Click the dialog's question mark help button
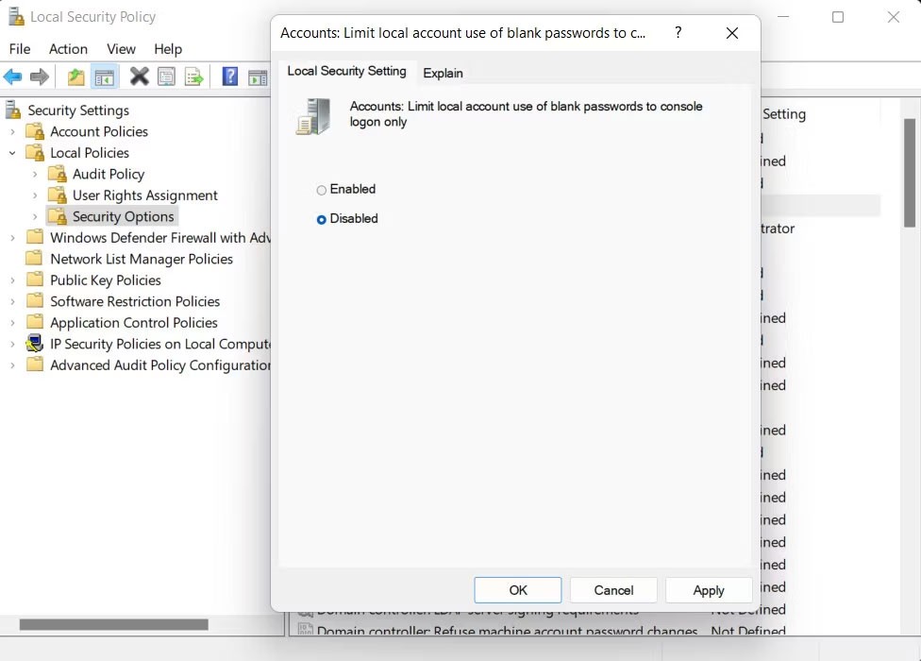Viewport: 921px width, 661px height. pos(678,33)
